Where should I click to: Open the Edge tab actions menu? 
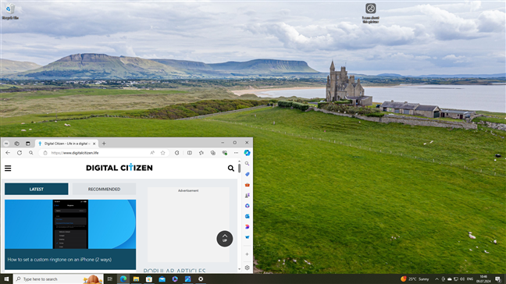point(28,143)
